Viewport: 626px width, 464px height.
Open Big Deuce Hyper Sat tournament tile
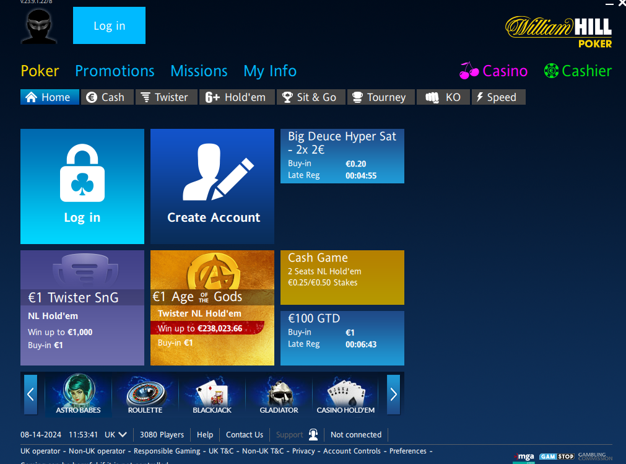tap(342, 155)
